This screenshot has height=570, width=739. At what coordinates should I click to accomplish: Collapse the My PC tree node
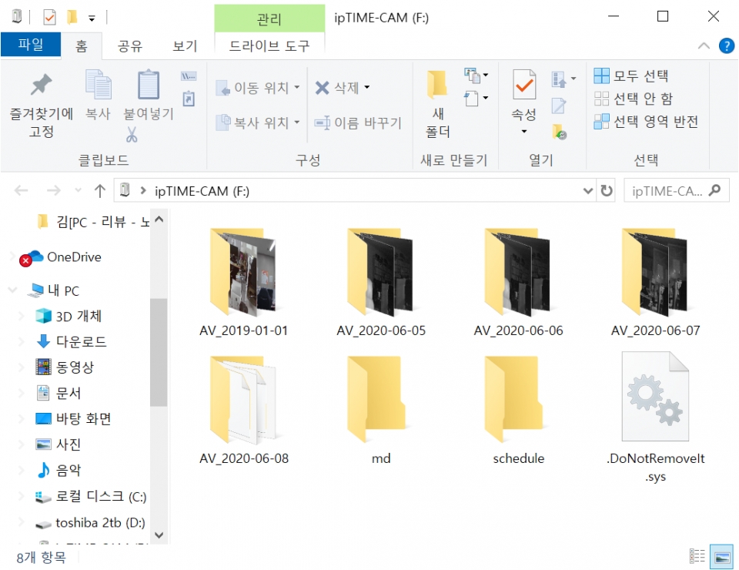click(x=13, y=290)
